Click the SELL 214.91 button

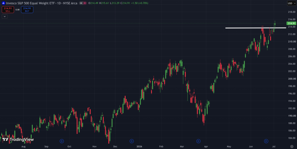[8, 10]
